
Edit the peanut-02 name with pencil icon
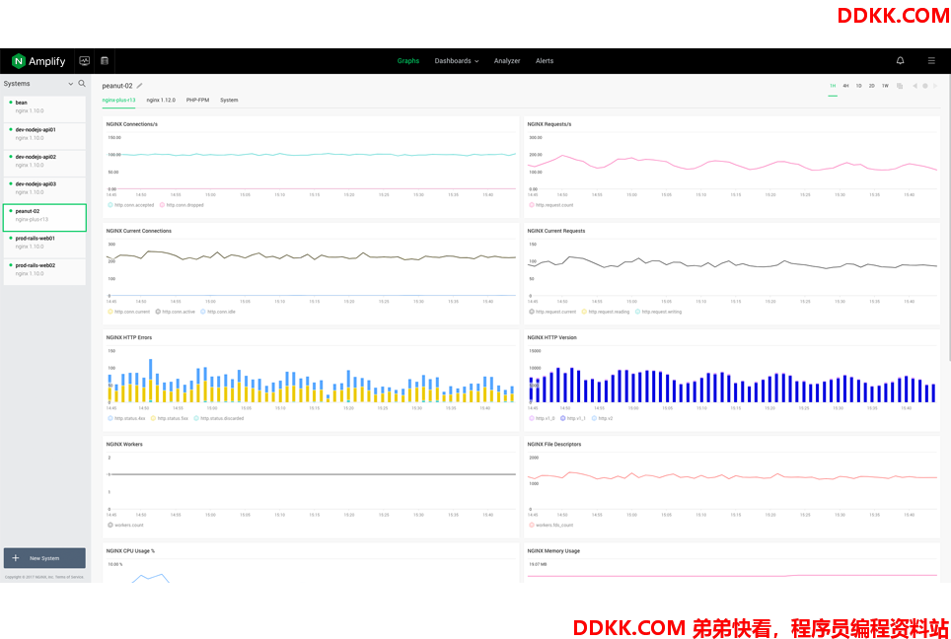coord(139,86)
